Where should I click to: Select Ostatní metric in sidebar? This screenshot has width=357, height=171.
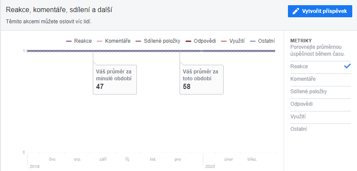[x=321, y=129]
